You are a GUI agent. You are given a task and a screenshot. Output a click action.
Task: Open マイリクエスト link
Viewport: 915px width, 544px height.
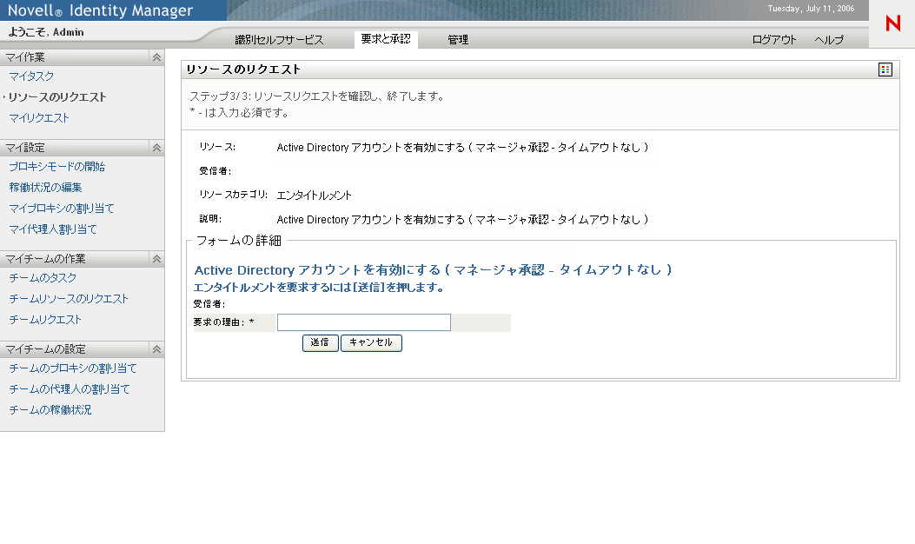point(39,118)
